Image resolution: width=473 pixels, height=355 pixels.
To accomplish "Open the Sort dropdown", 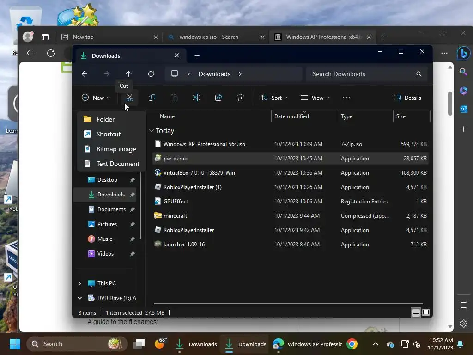I will coord(274,98).
